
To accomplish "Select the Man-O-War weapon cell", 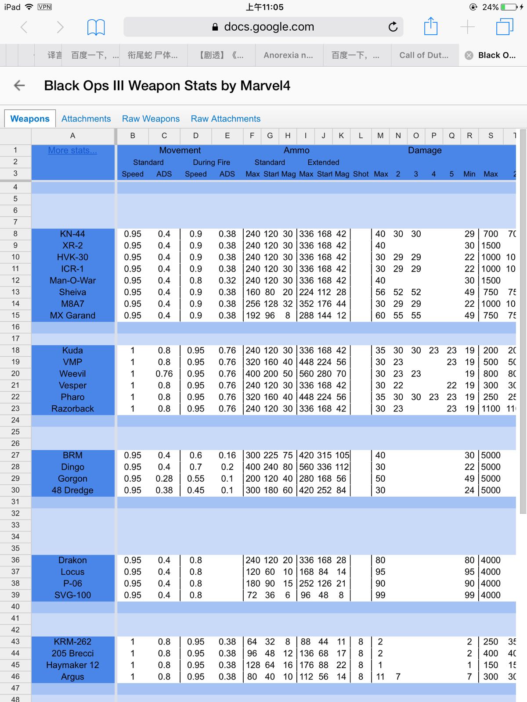I will click(x=72, y=280).
